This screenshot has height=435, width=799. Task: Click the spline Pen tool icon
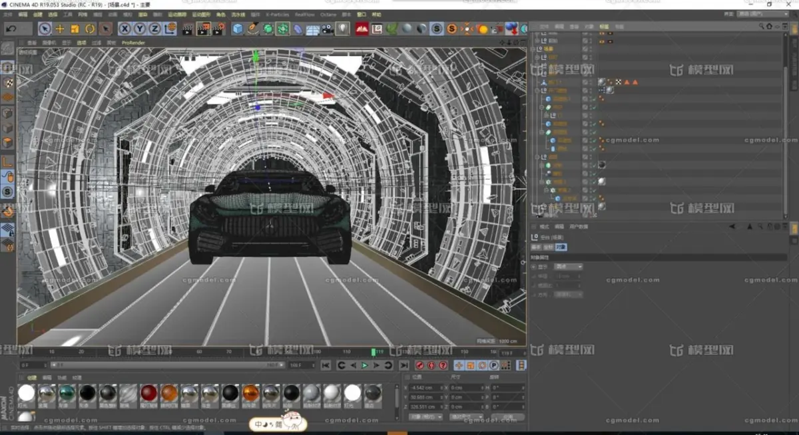[253, 29]
